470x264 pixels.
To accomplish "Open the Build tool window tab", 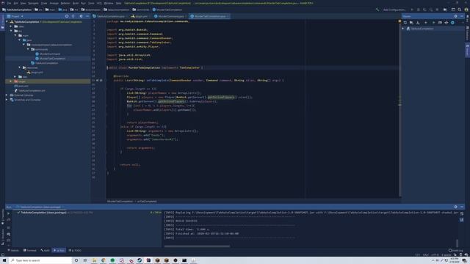I will (46, 250).
